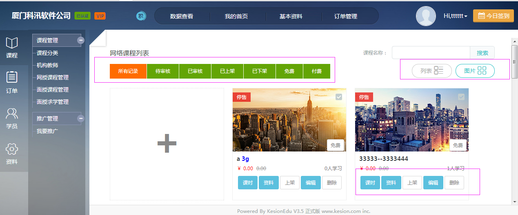518x215 pixels.
Task: Tick the checkbox on the 'a 3g' course card
Action: tap(339, 97)
